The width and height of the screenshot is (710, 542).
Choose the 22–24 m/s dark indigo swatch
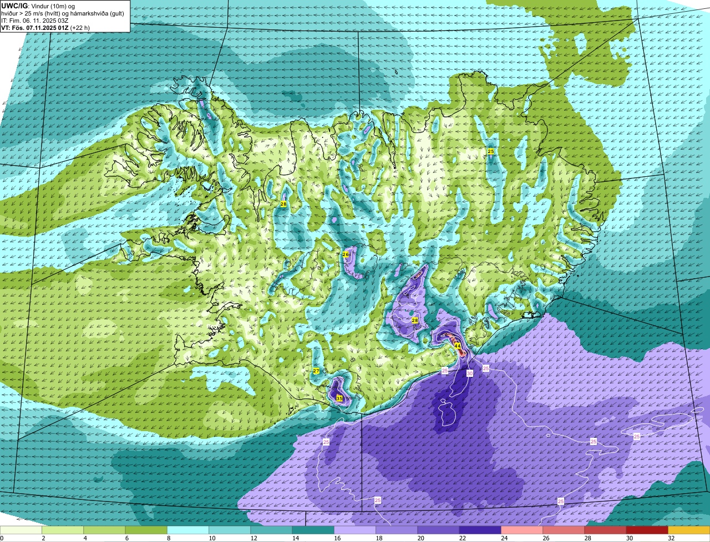pos(480,530)
